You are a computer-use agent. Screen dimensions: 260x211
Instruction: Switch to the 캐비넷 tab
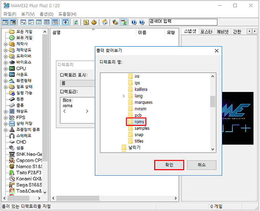point(222,32)
